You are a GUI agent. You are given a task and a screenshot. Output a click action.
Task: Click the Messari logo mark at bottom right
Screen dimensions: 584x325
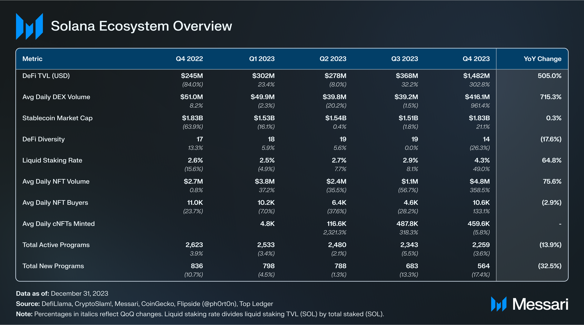click(x=498, y=304)
